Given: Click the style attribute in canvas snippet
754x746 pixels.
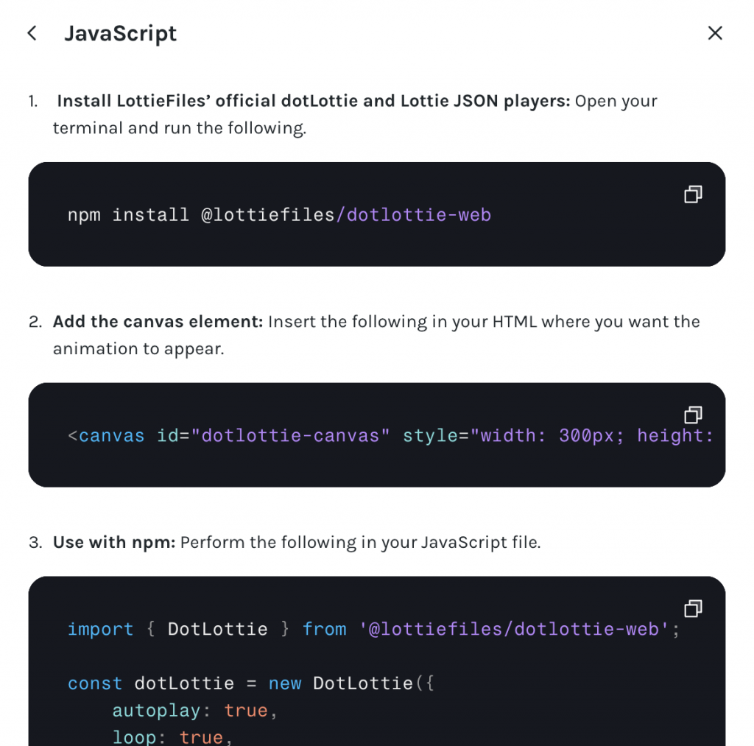Looking at the screenshot, I should coord(430,436).
